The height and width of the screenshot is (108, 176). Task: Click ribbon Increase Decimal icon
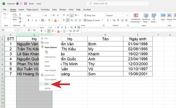point(122,20)
